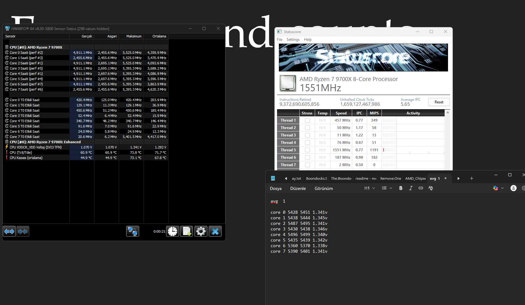
Task: Open the H1 heading dropdown in Notepad
Action: click(369, 188)
